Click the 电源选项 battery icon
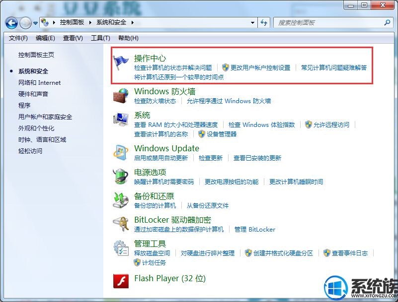398x302 pixels. tap(121, 177)
